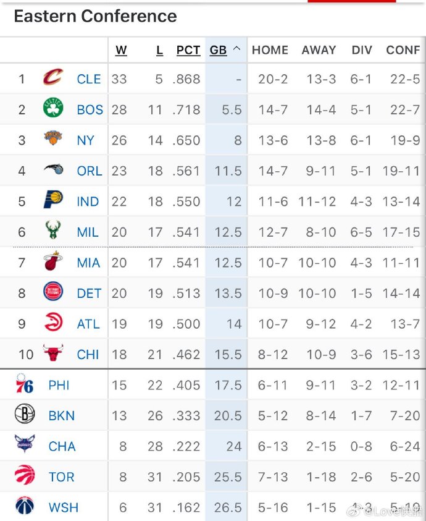Toggle sort arrow beside GB header
Image resolution: width=426 pixels, height=521 pixels.
click(x=236, y=50)
